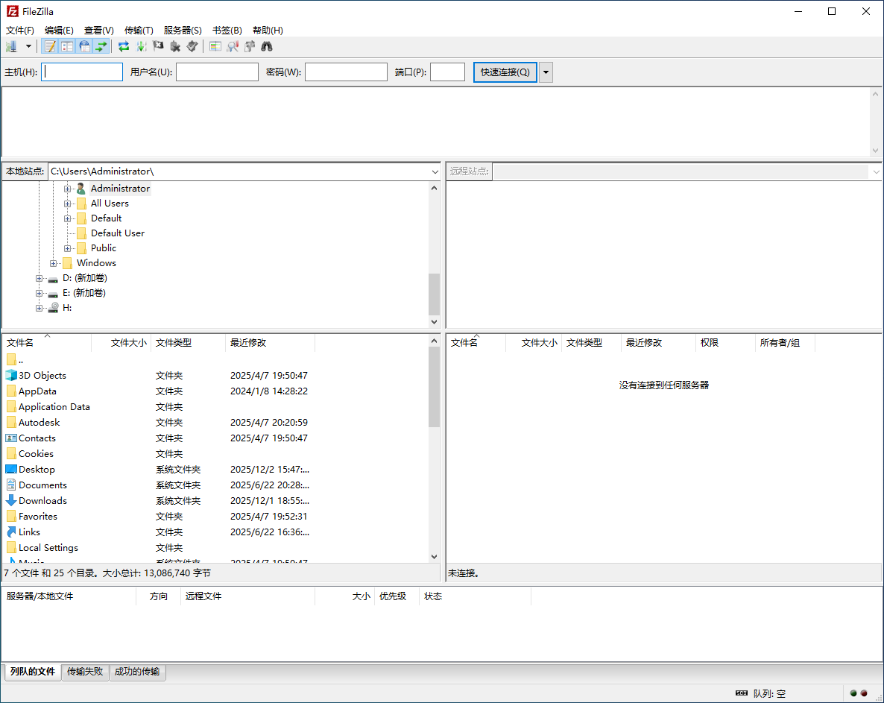The height and width of the screenshot is (703, 884).
Task: Switch to the 成功的传输 tab
Action: (137, 672)
